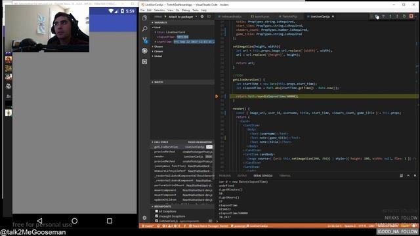The image size is (420, 236).
Task: Switch to the Output panel tab
Action: pos(242,176)
